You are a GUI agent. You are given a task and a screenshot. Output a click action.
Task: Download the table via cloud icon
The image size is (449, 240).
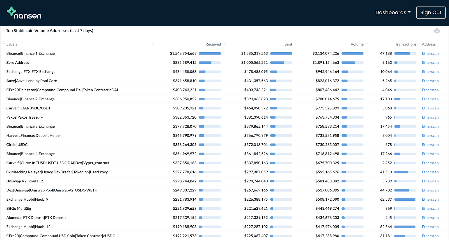(x=437, y=30)
